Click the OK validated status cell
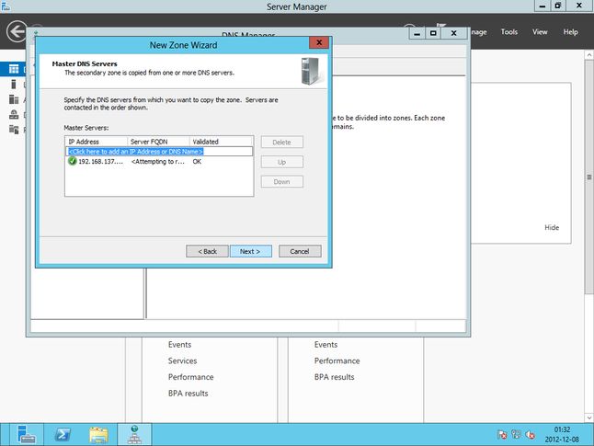 [x=197, y=162]
